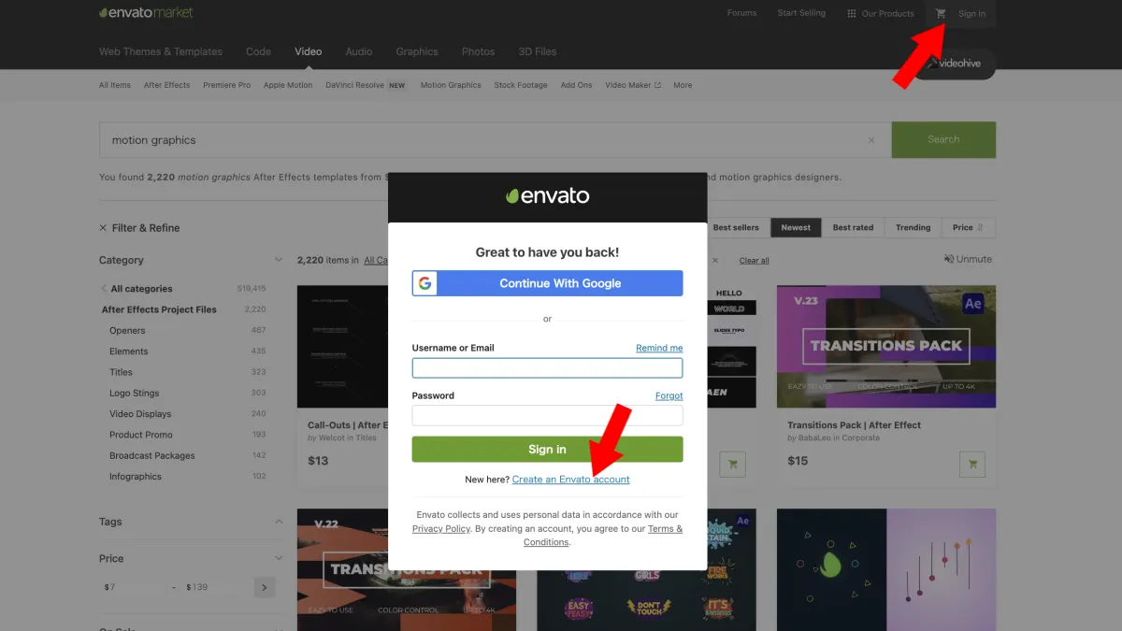Open the More dropdown in video subnav

(x=683, y=85)
